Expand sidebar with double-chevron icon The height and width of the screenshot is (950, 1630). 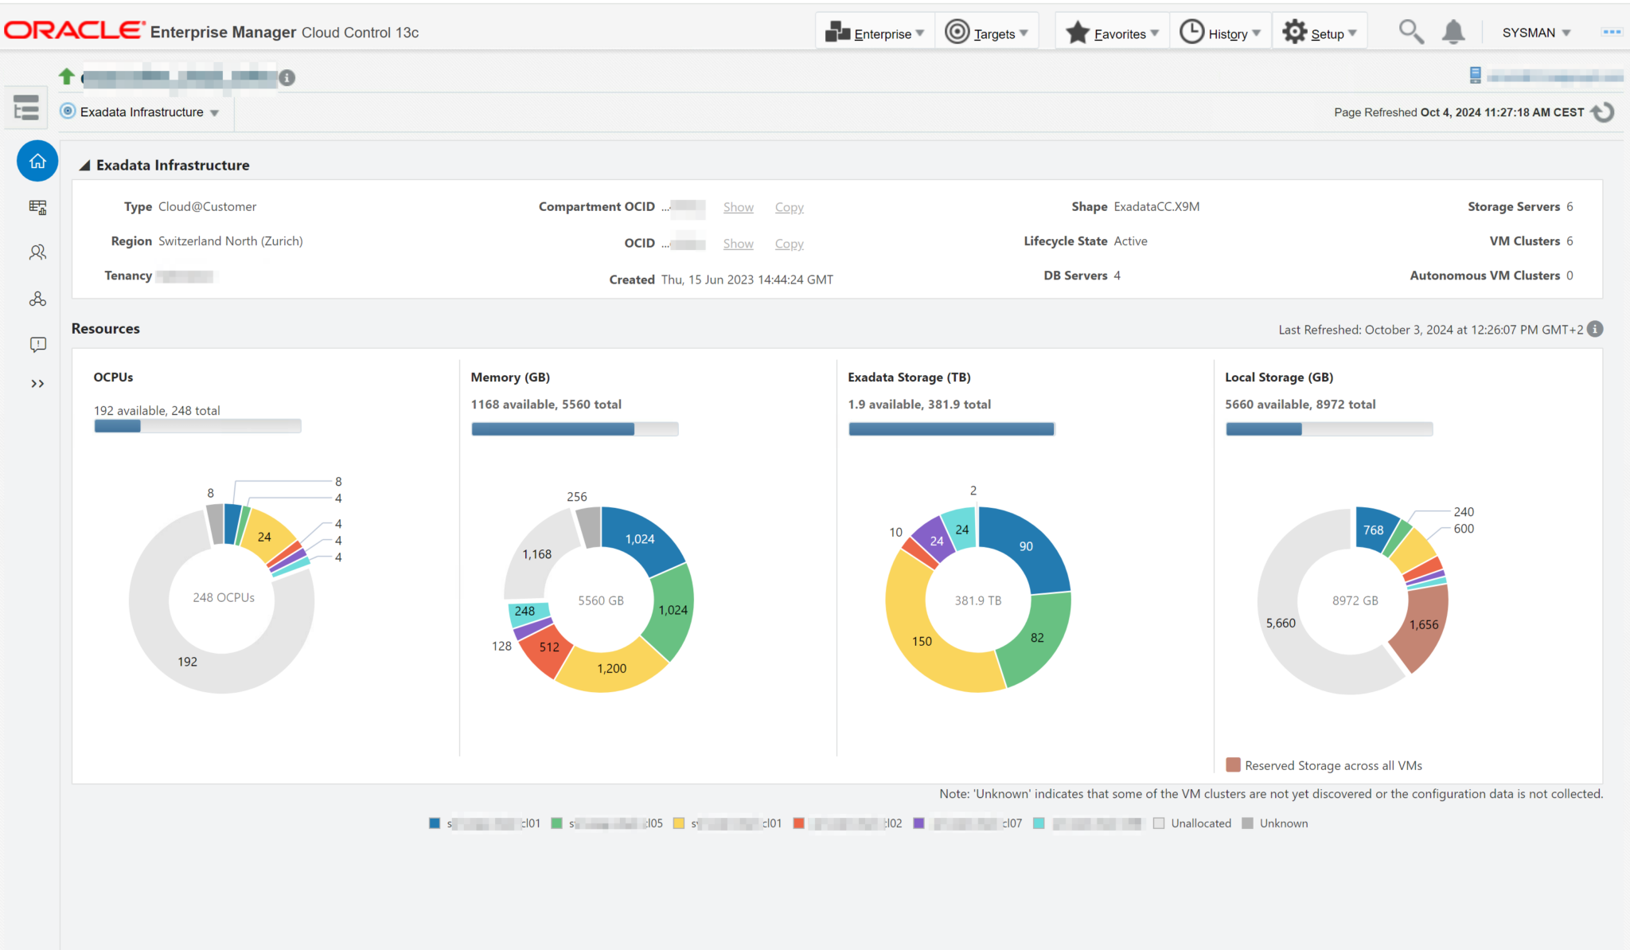pos(37,384)
